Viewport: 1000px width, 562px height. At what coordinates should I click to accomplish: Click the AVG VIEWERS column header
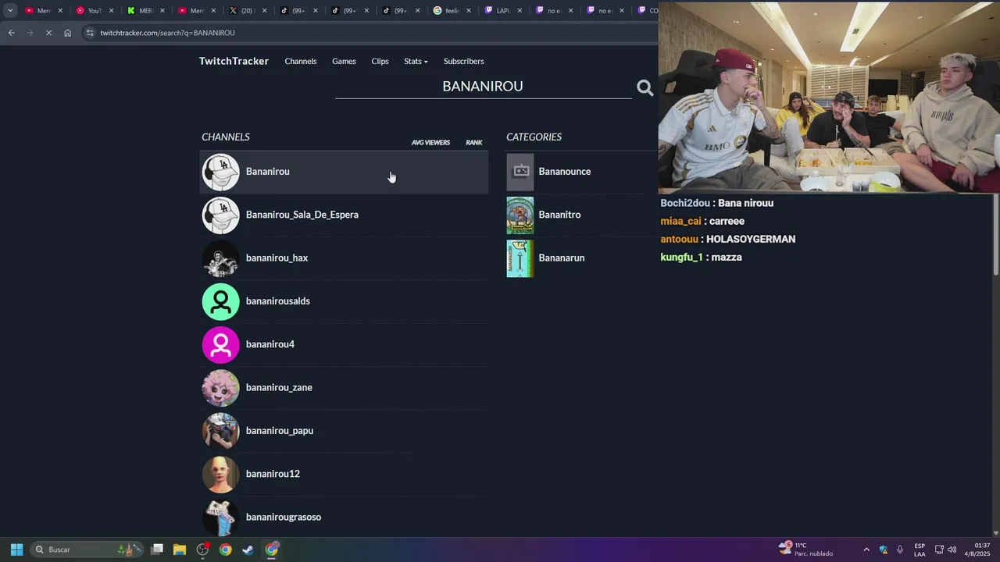pyautogui.click(x=430, y=143)
